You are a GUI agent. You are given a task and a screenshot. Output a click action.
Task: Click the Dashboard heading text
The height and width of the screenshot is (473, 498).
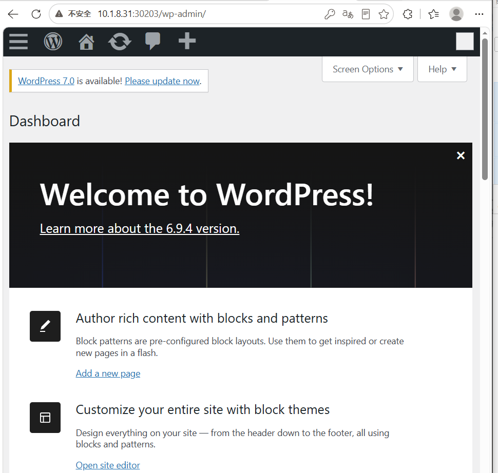[45, 121]
